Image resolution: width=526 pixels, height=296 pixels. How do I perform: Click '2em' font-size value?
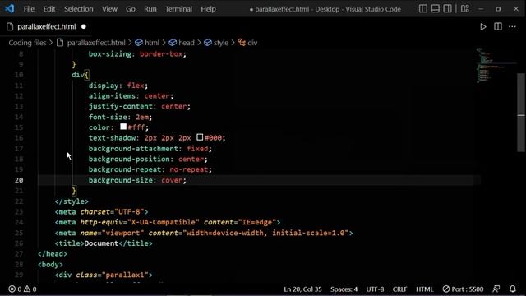[x=142, y=117]
